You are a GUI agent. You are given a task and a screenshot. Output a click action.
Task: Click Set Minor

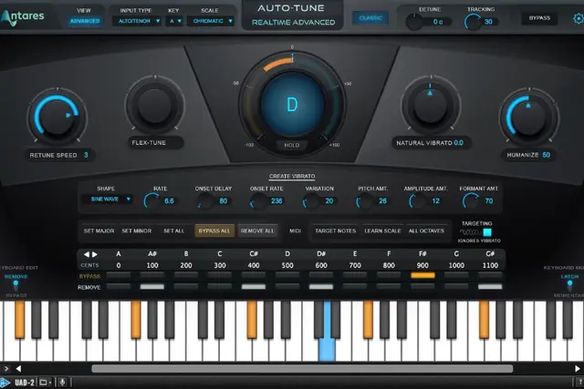click(136, 231)
